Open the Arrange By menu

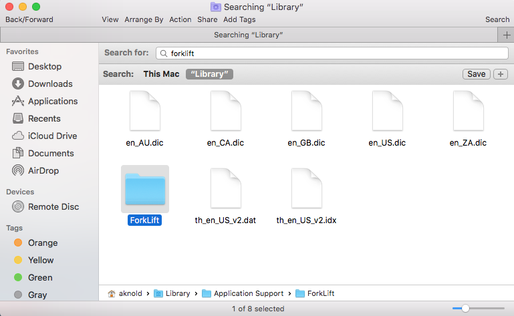[x=144, y=19]
